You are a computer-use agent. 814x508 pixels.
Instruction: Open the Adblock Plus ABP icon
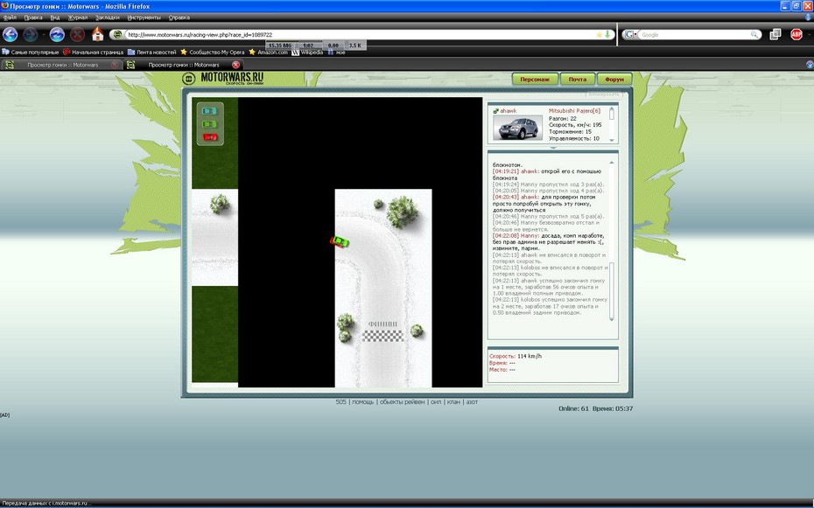click(x=796, y=34)
